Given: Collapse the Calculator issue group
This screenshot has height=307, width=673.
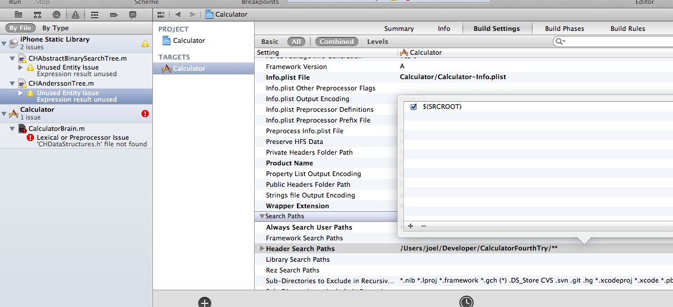Looking at the screenshot, I should 4,114.
